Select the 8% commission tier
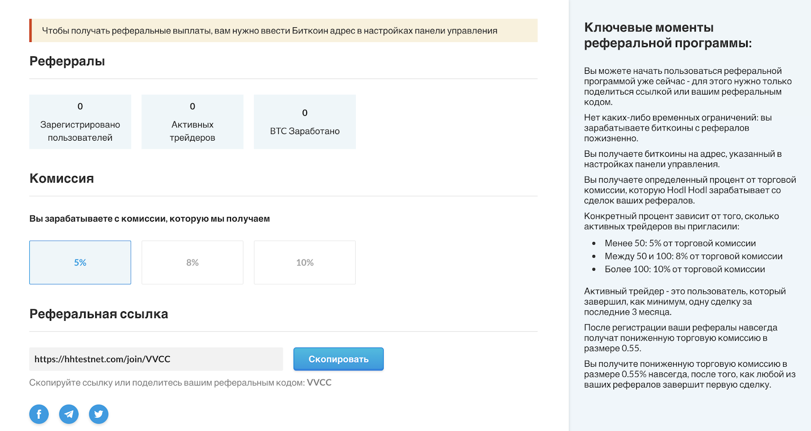This screenshot has height=431, width=811. coord(192,263)
